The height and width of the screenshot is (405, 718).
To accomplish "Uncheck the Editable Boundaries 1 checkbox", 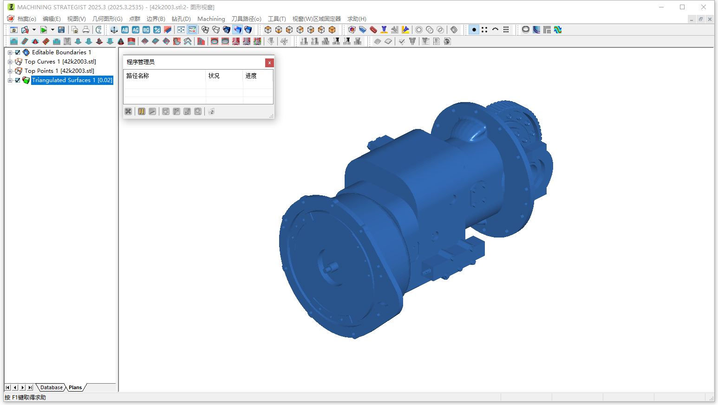I will [17, 52].
